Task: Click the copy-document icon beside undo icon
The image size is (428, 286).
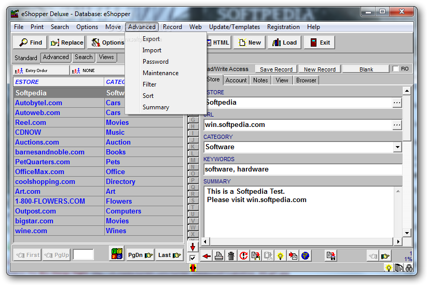Action: (x=256, y=256)
